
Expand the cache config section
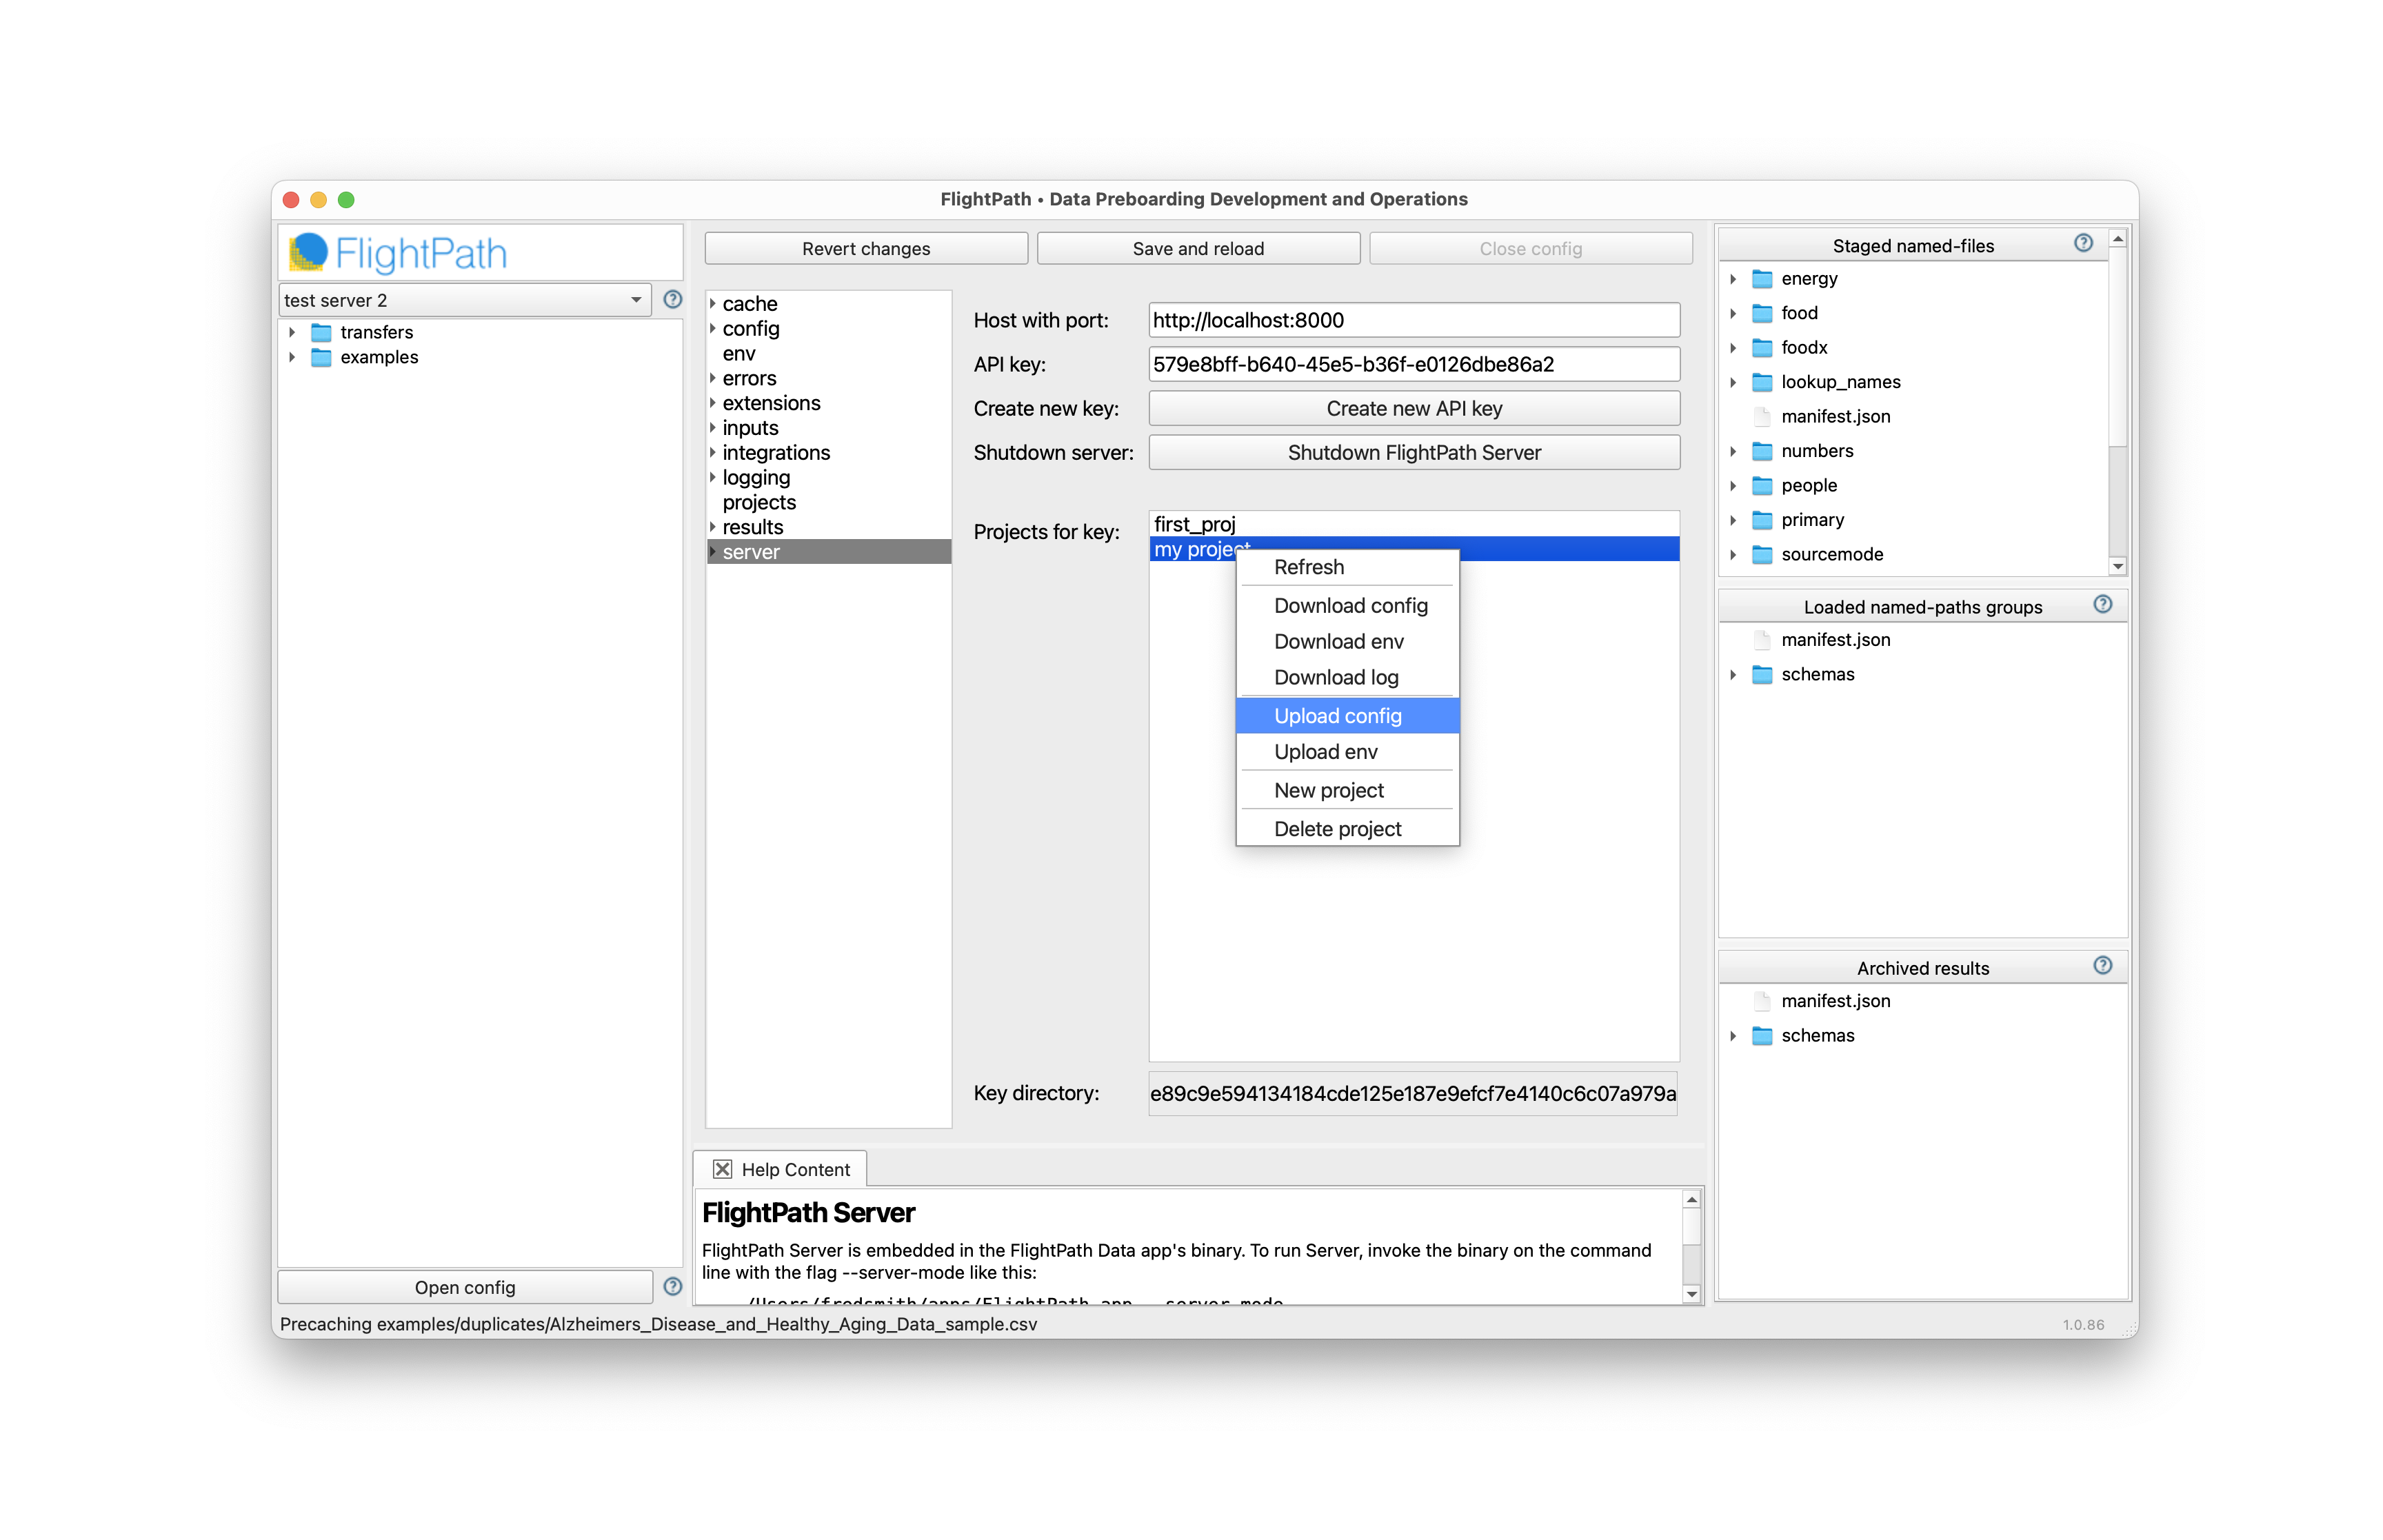point(713,303)
